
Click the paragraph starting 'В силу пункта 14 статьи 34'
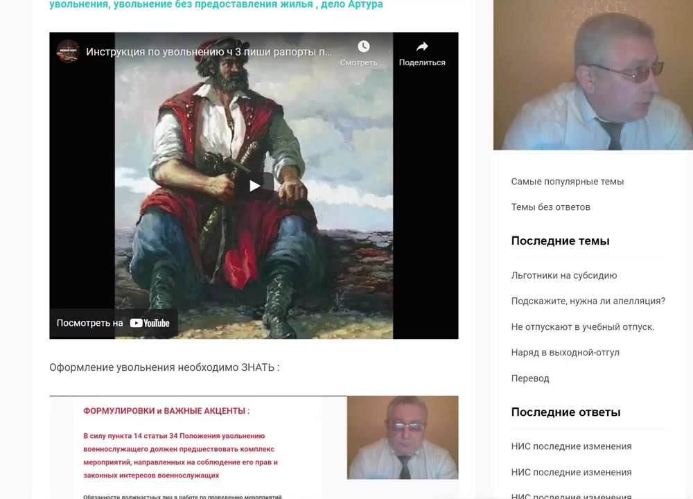tap(181, 456)
